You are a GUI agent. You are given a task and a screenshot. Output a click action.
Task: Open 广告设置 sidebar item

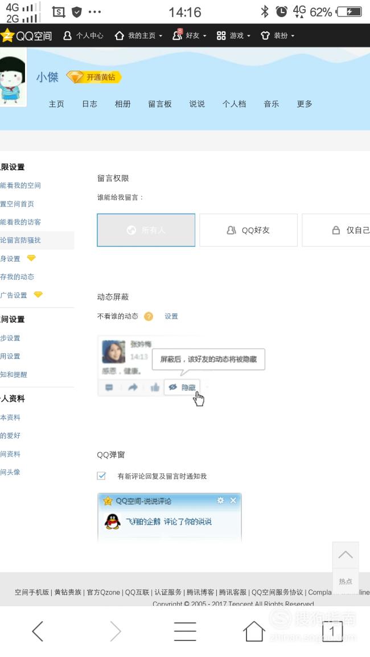click(14, 295)
